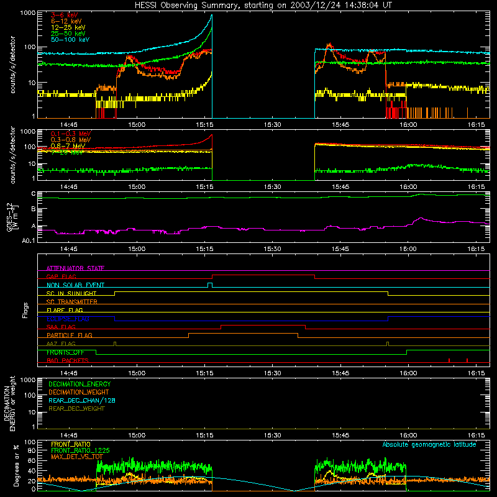
Task: Click the FLARE_FLAG label
Action: pyautogui.click(x=65, y=310)
